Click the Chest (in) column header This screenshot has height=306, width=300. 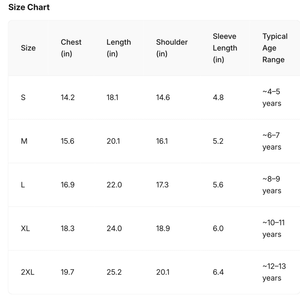tap(71, 48)
